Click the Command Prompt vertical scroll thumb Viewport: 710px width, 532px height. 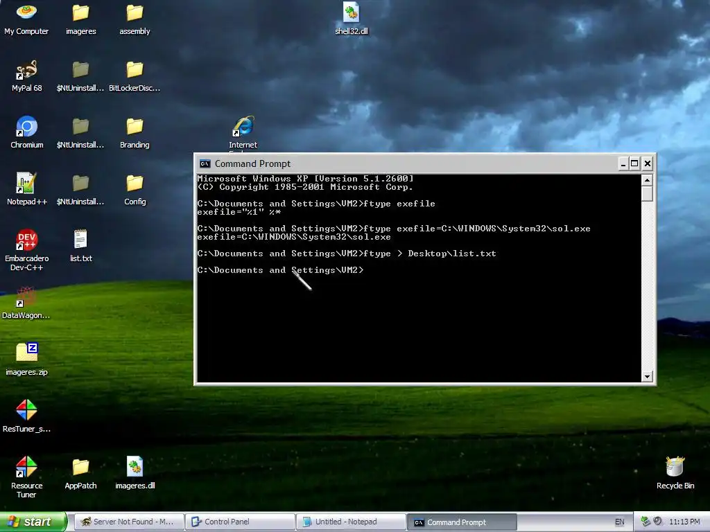pos(647,194)
